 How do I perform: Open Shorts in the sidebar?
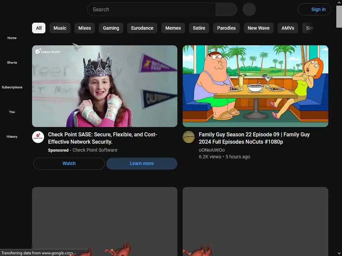[x=12, y=62]
